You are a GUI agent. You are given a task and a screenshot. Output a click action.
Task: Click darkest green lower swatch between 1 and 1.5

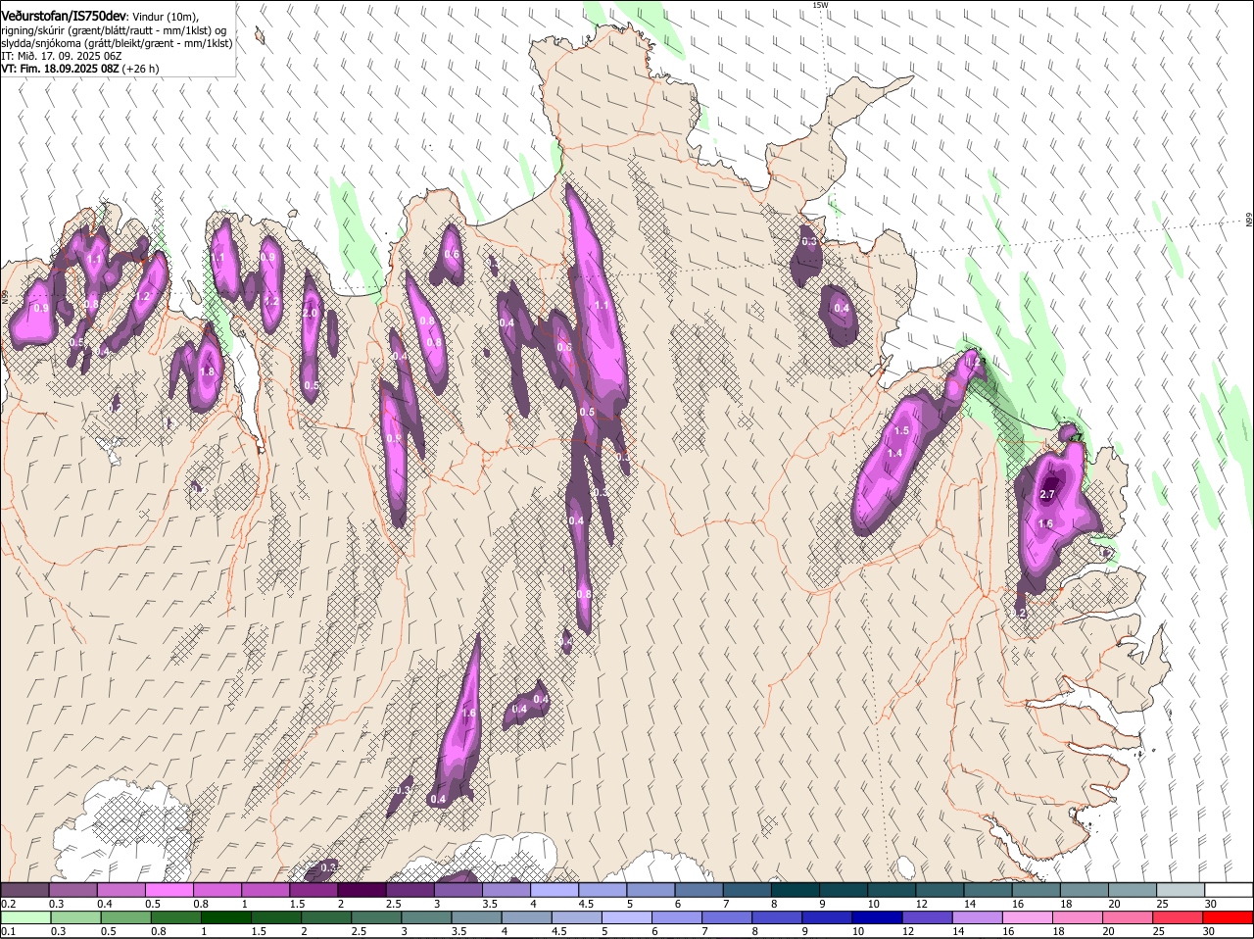(225, 917)
